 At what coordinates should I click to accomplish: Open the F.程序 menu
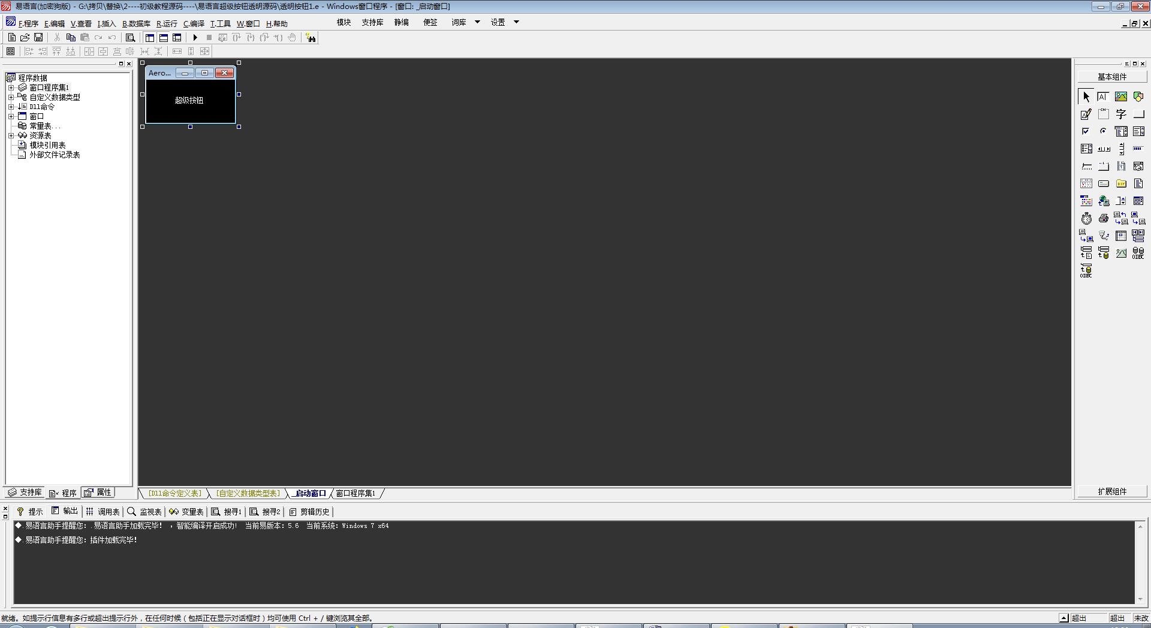click(28, 24)
